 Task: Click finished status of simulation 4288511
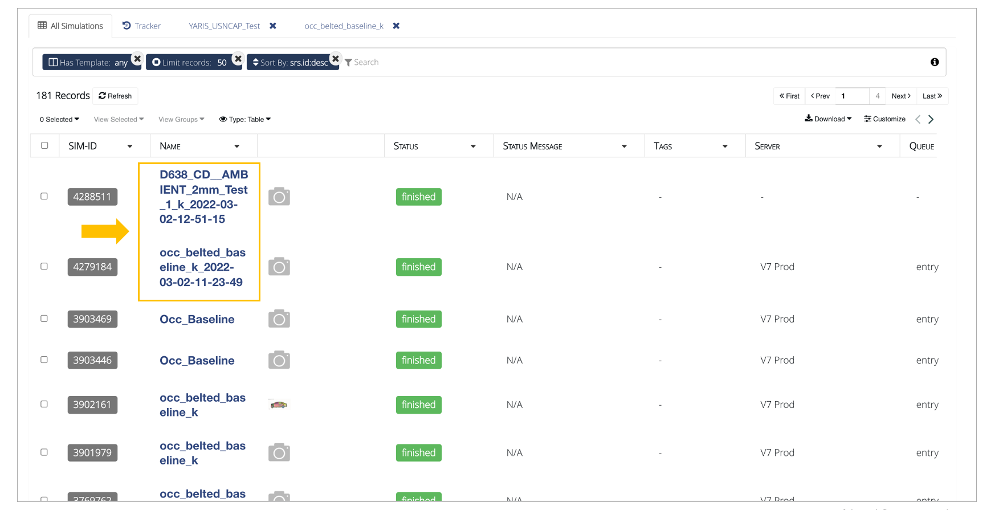point(418,197)
